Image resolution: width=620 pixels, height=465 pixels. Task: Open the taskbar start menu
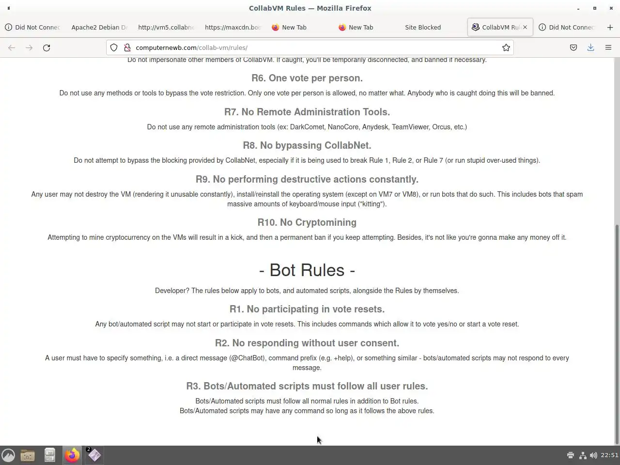[8, 455]
